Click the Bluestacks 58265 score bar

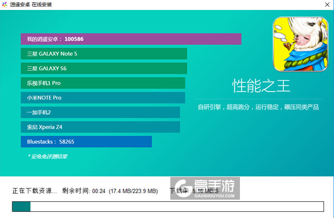86,141
